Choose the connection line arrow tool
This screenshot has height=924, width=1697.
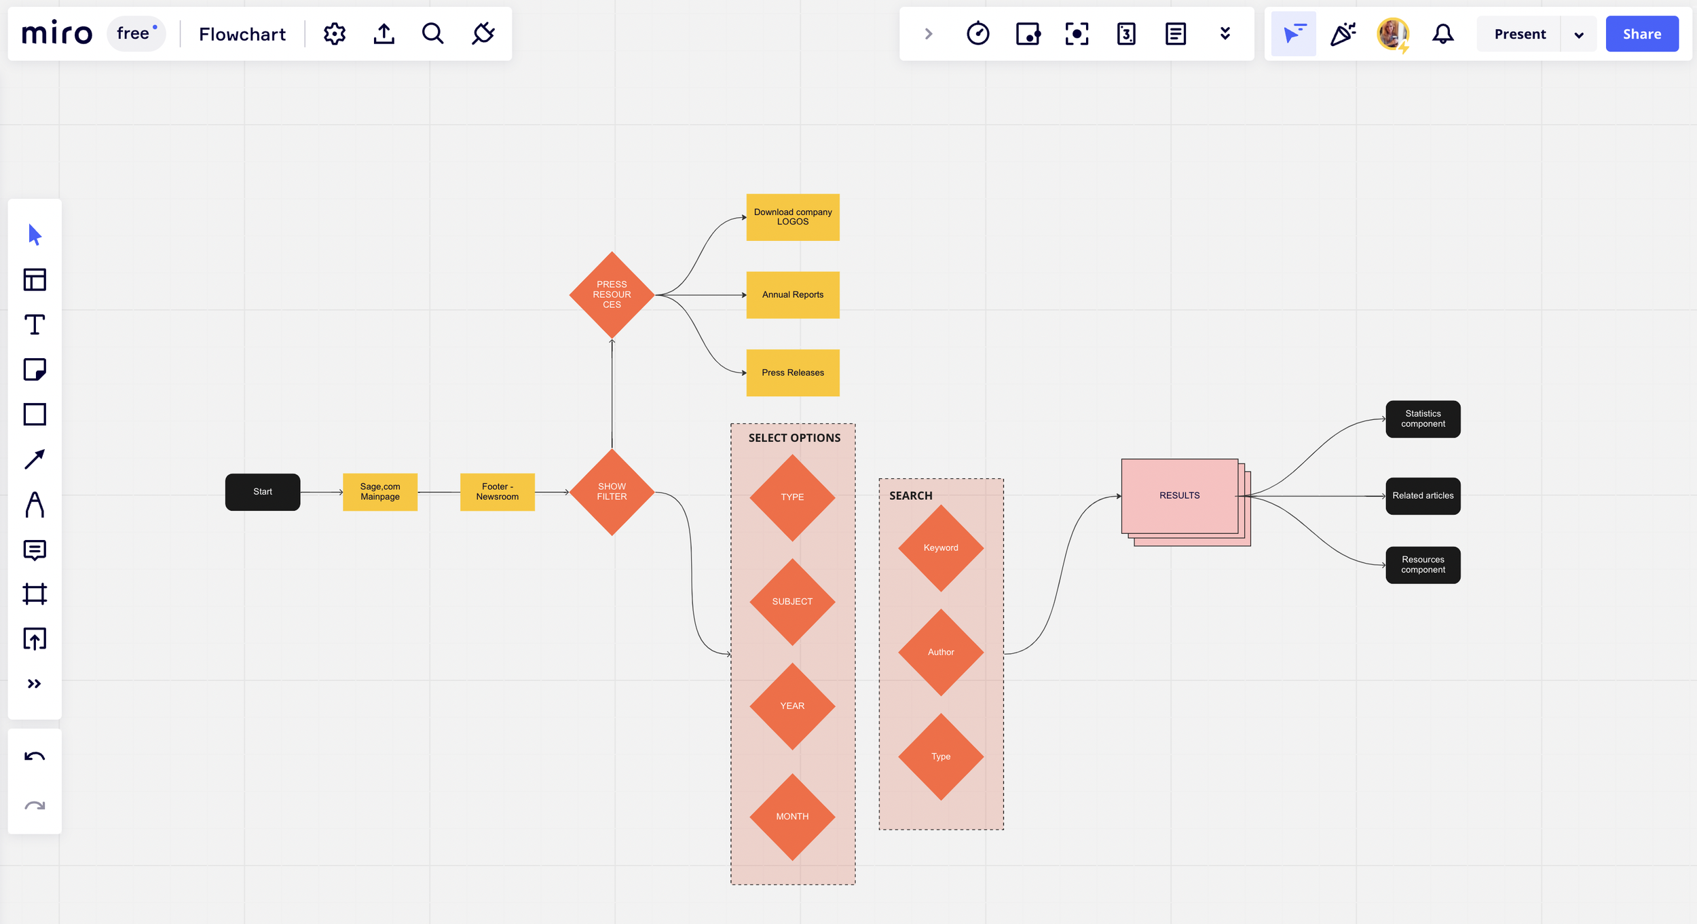tap(35, 459)
